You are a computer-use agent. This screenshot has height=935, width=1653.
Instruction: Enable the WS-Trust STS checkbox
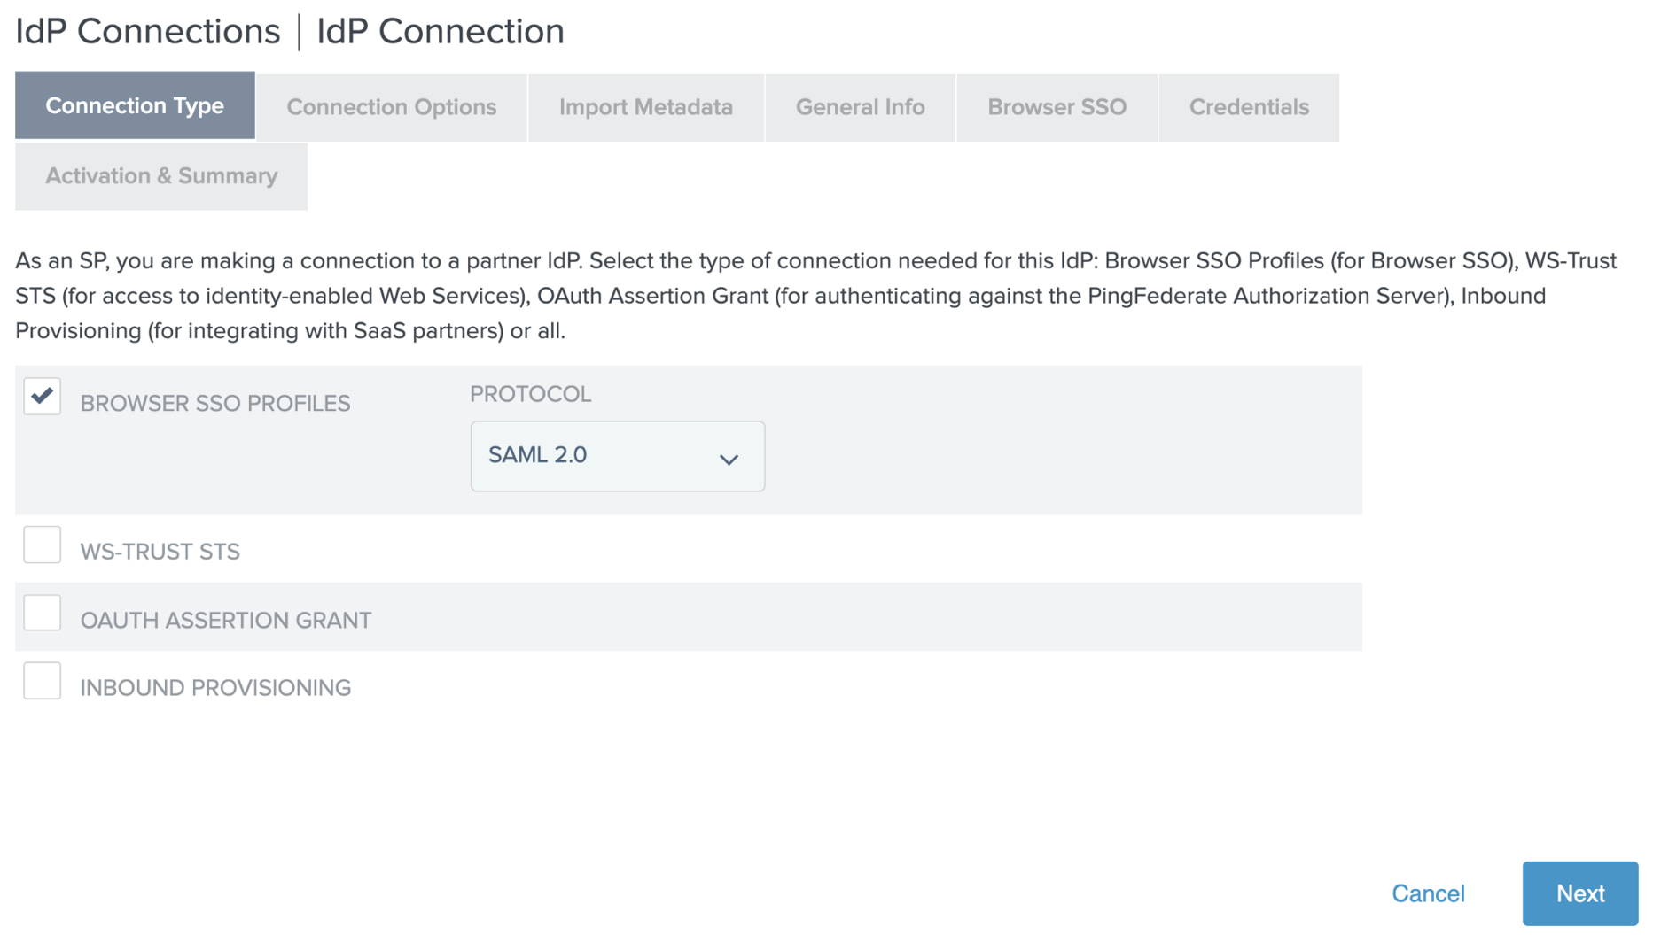point(43,545)
